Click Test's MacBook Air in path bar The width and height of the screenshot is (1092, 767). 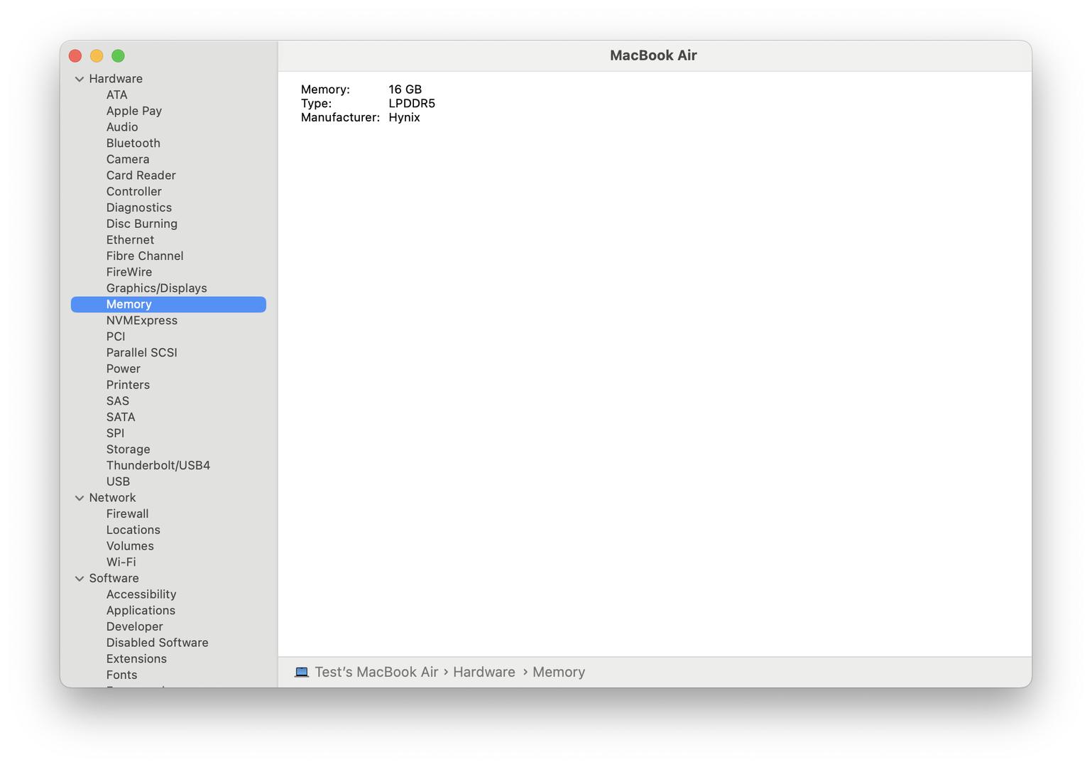pyautogui.click(x=376, y=673)
